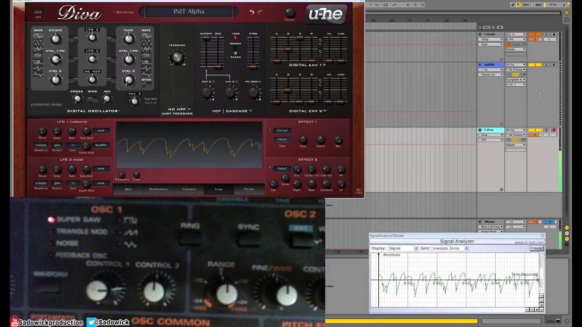This screenshot has width=582, height=327.
Task: Click the RES slider handle
Action: (x=218, y=67)
